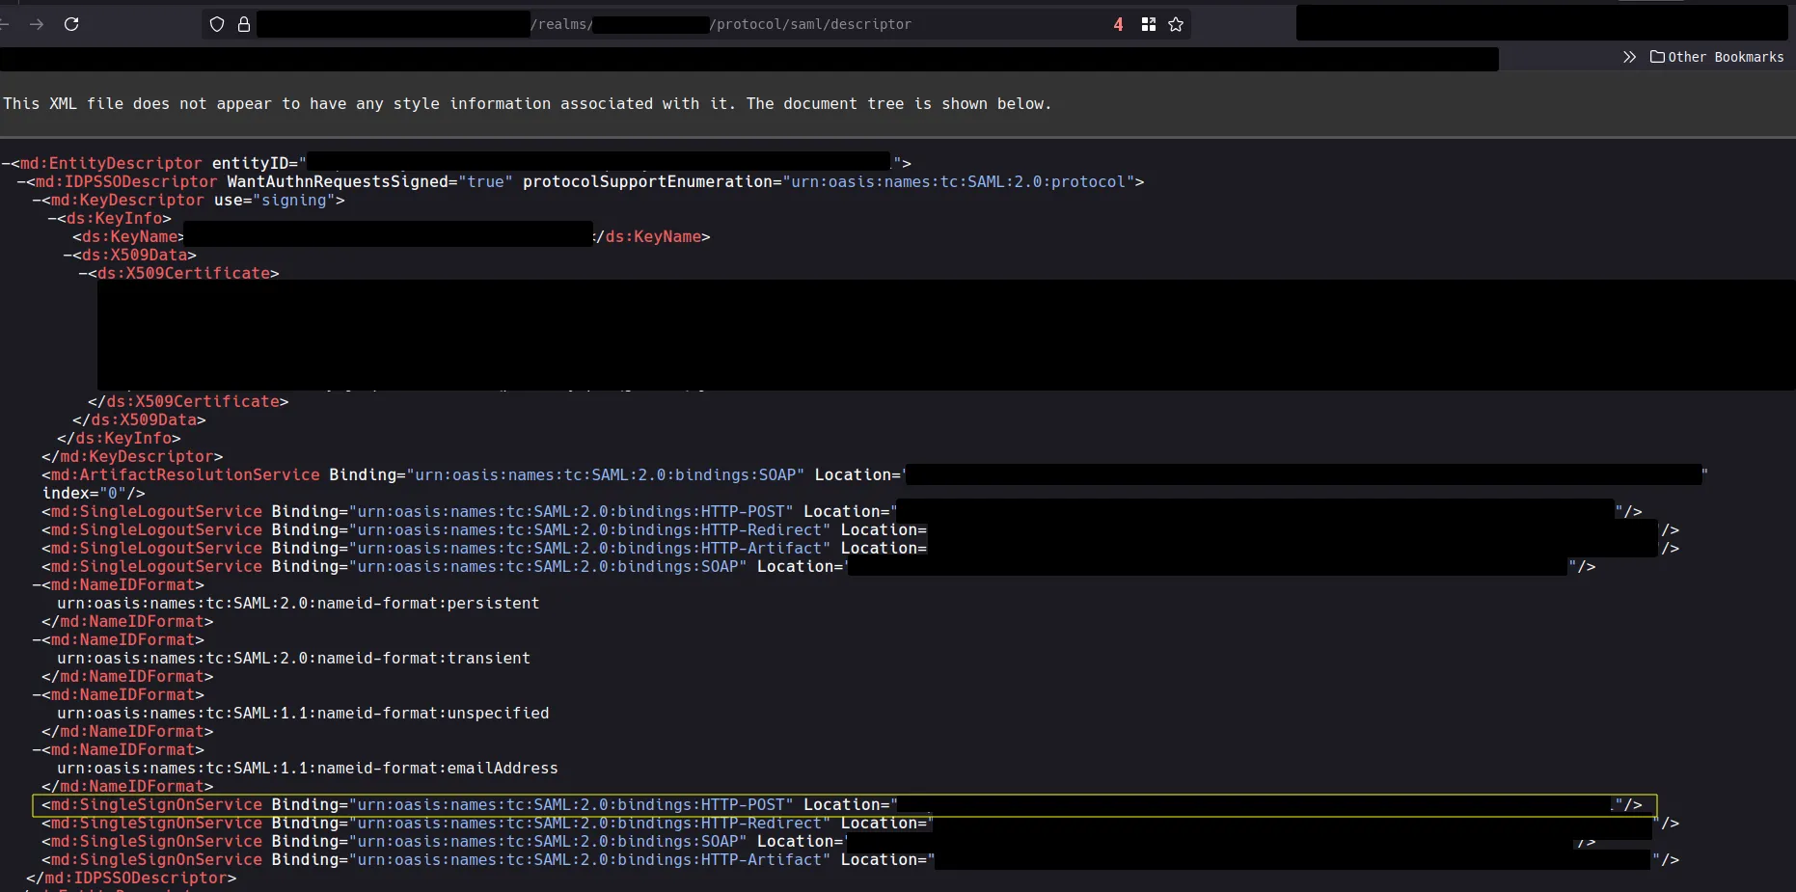
Task: Open the tracking protection shield panel
Action: [x=216, y=24]
